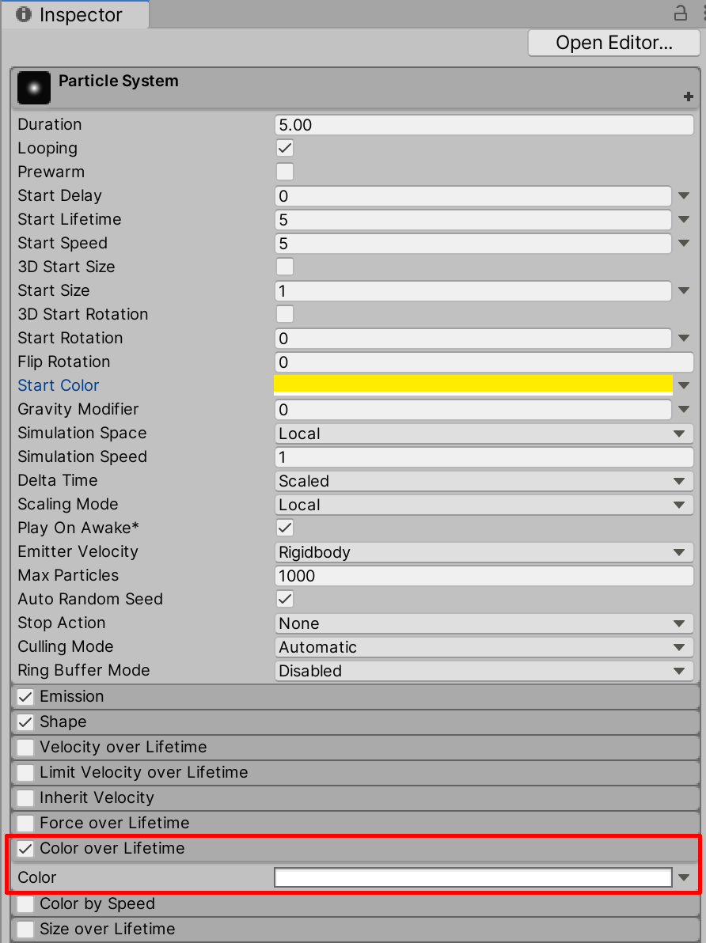Open the Culling Mode dropdown

[x=483, y=646]
